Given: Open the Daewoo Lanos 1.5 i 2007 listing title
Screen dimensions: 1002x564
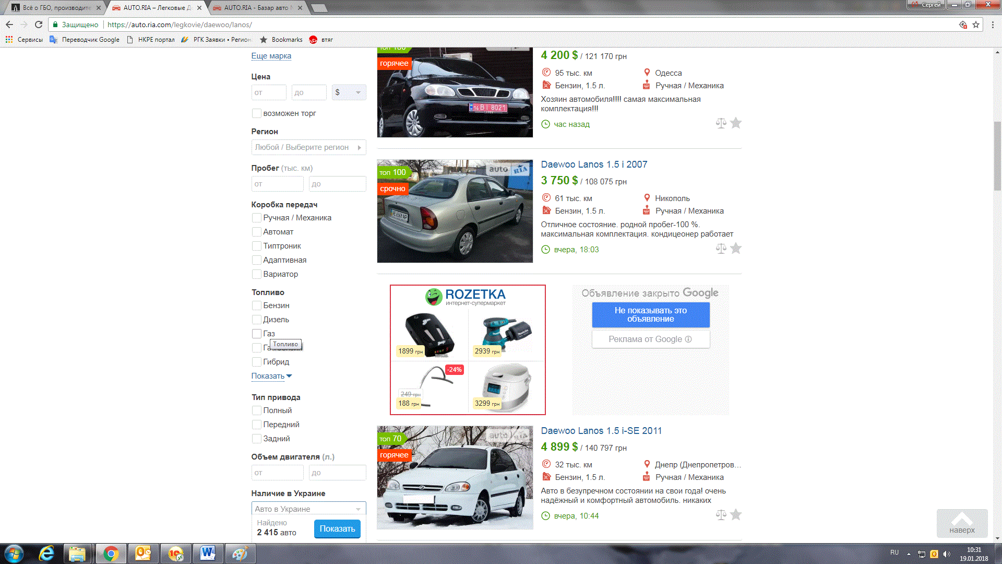Looking at the screenshot, I should coord(594,164).
